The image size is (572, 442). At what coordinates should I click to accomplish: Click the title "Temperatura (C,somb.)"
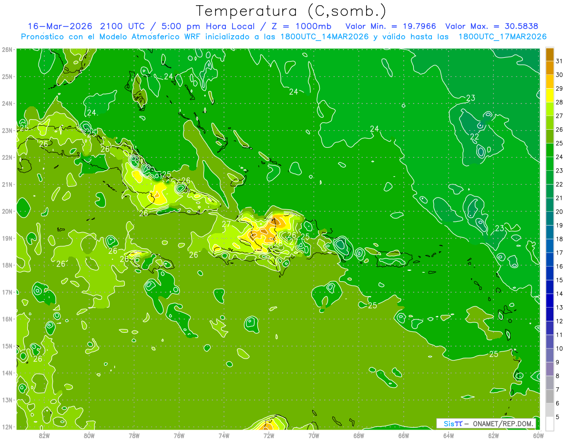pyautogui.click(x=291, y=11)
